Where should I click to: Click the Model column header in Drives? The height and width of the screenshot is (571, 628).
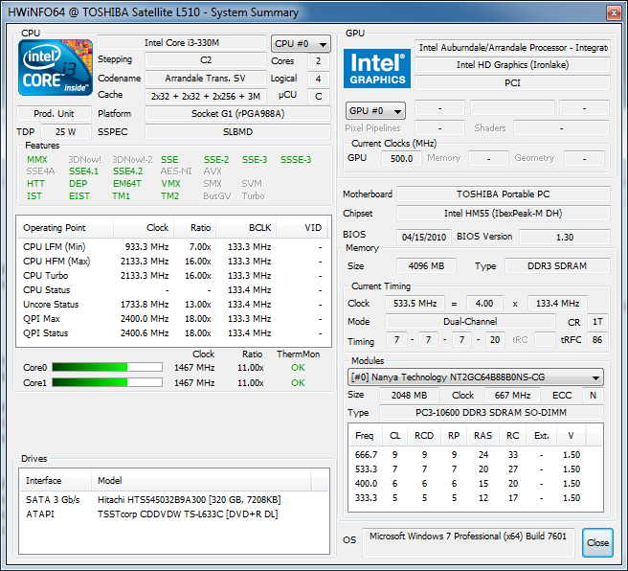click(201, 480)
